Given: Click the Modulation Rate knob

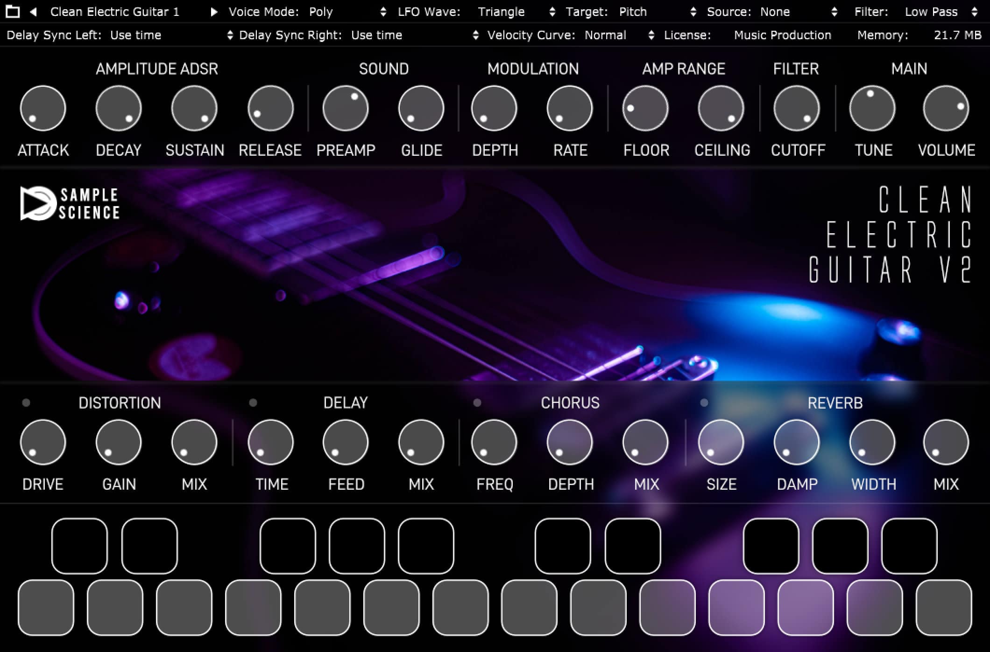Looking at the screenshot, I should pyautogui.click(x=570, y=108).
